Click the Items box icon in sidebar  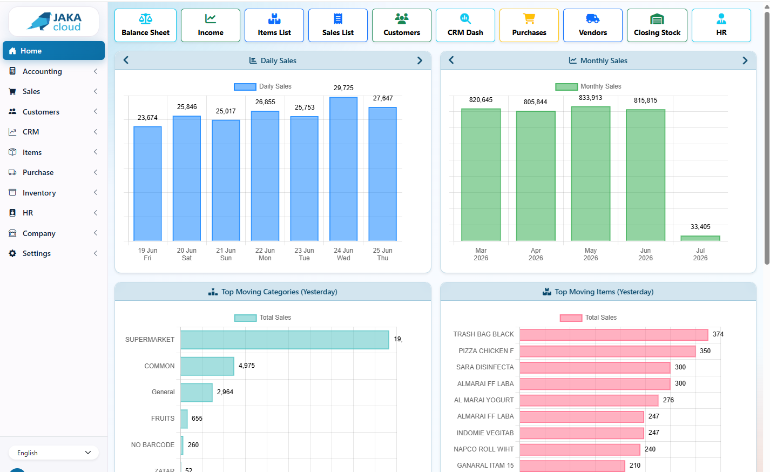point(12,152)
